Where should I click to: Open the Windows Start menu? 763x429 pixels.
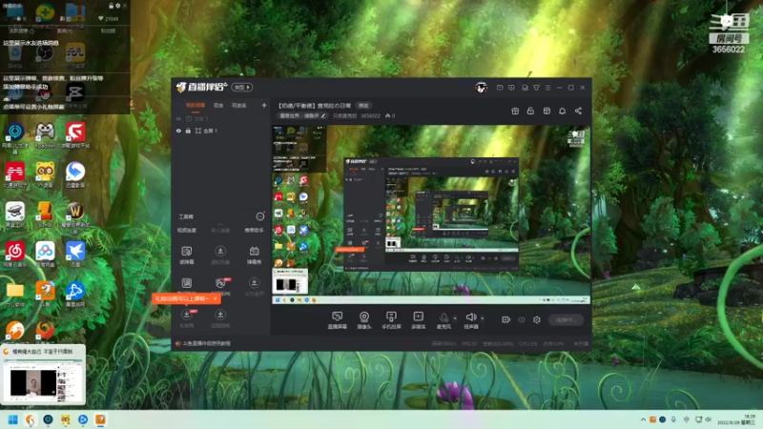click(x=13, y=419)
